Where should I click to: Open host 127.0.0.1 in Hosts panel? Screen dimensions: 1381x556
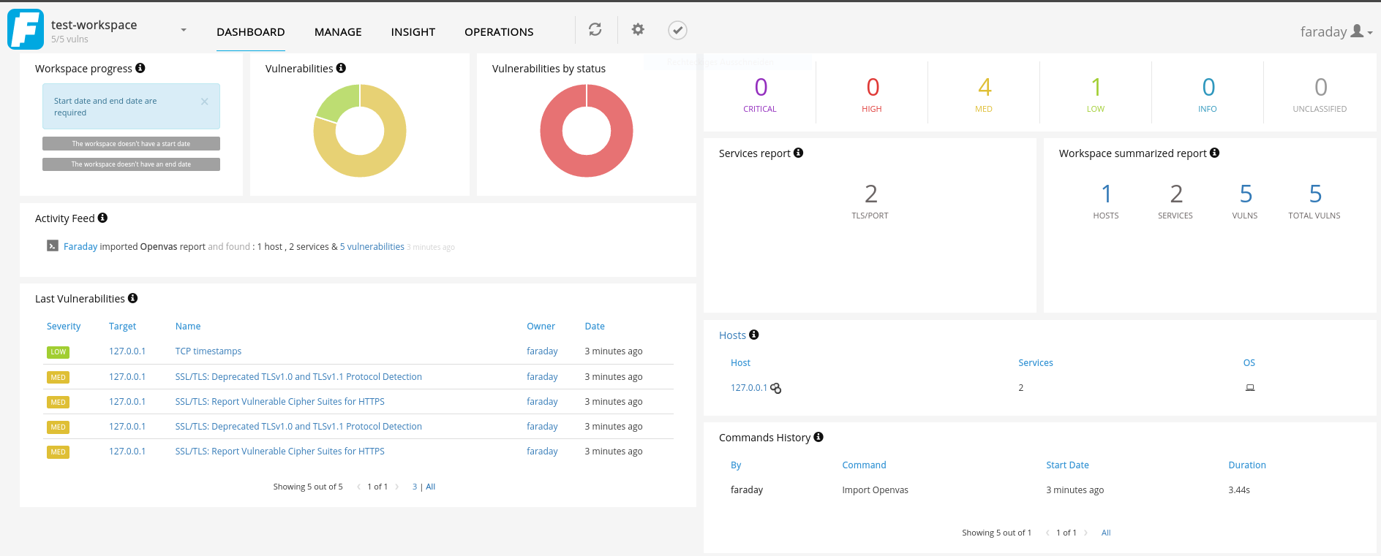click(x=749, y=388)
